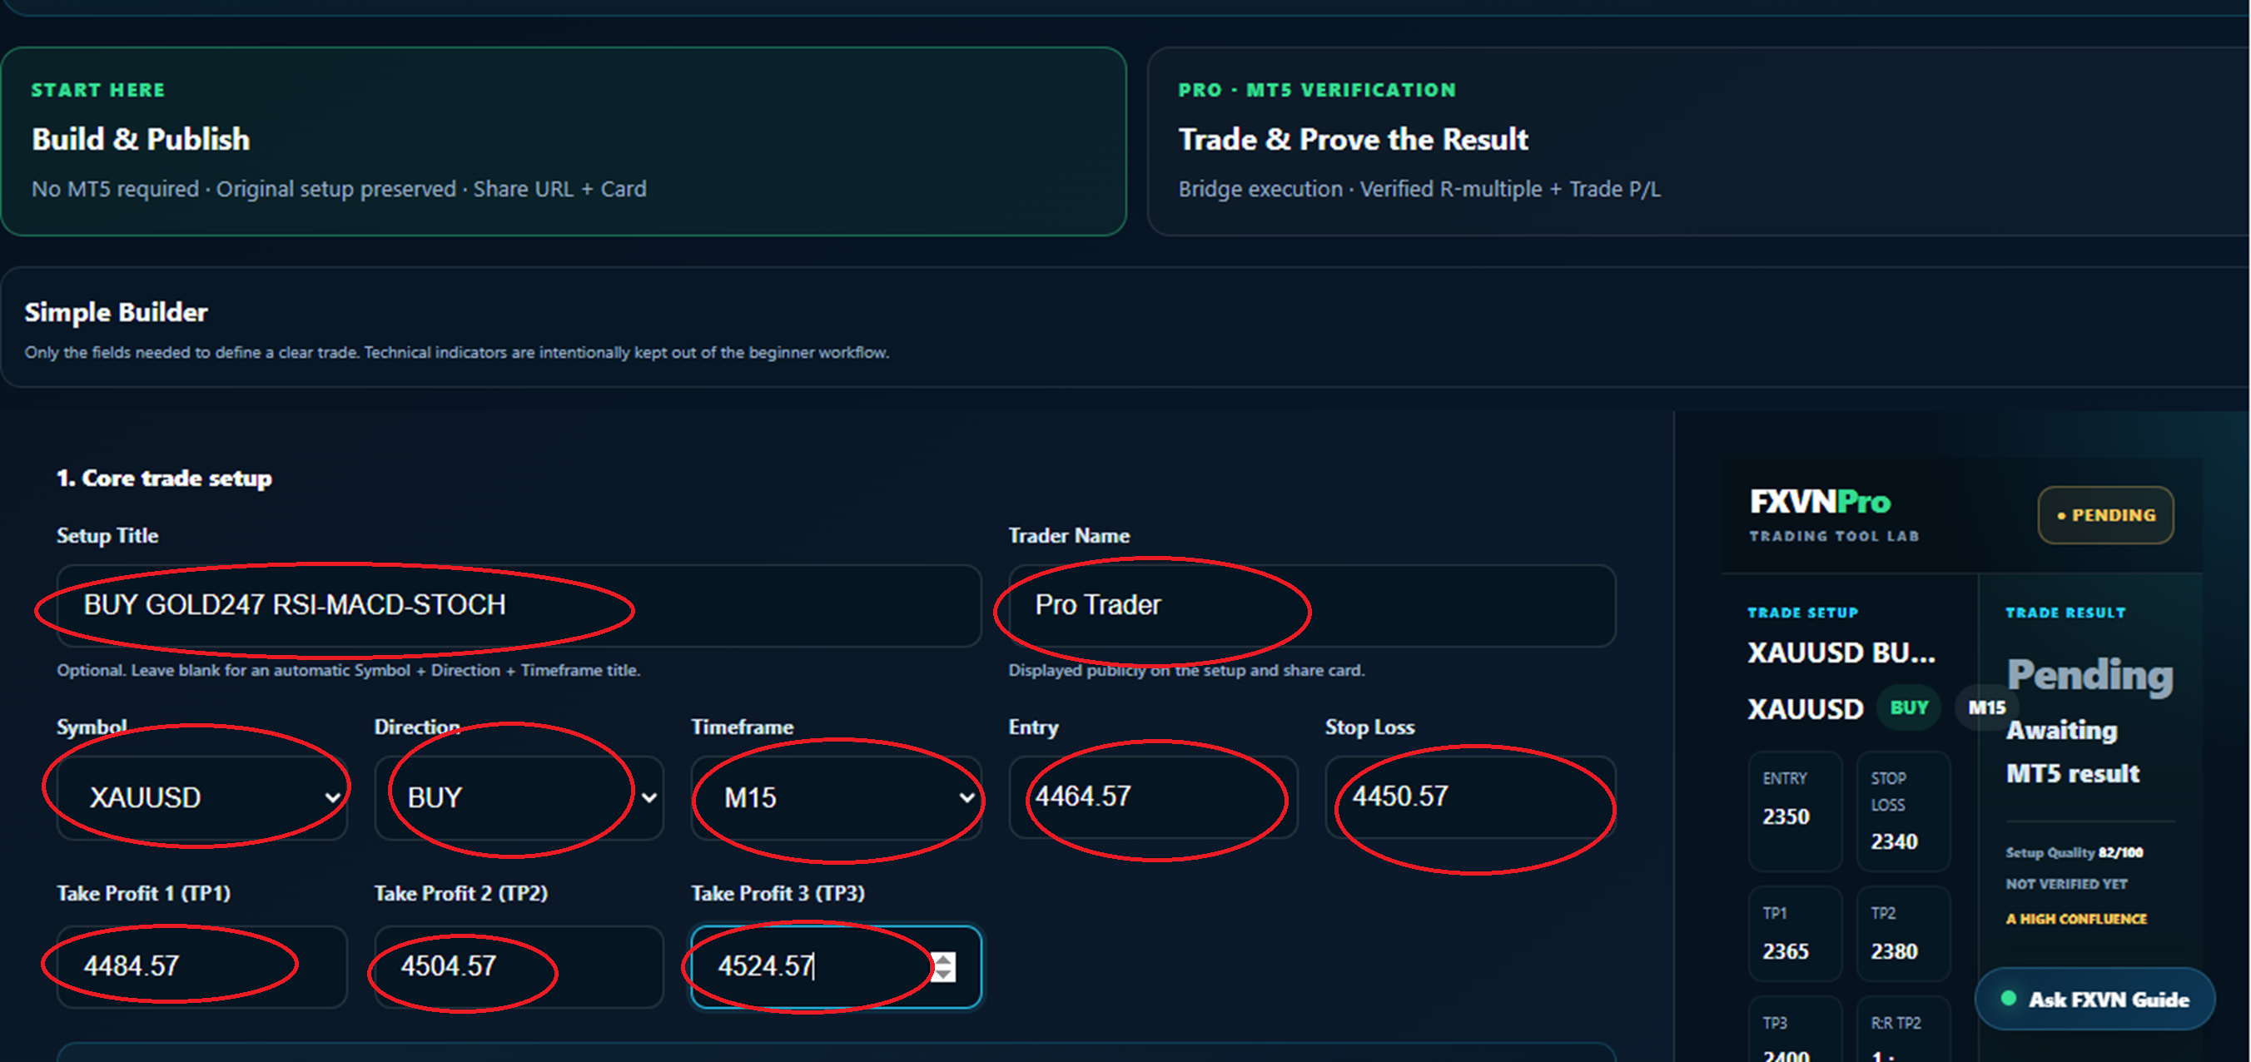Click the Entry price field 4464.57
2251x1062 pixels.
(1154, 797)
